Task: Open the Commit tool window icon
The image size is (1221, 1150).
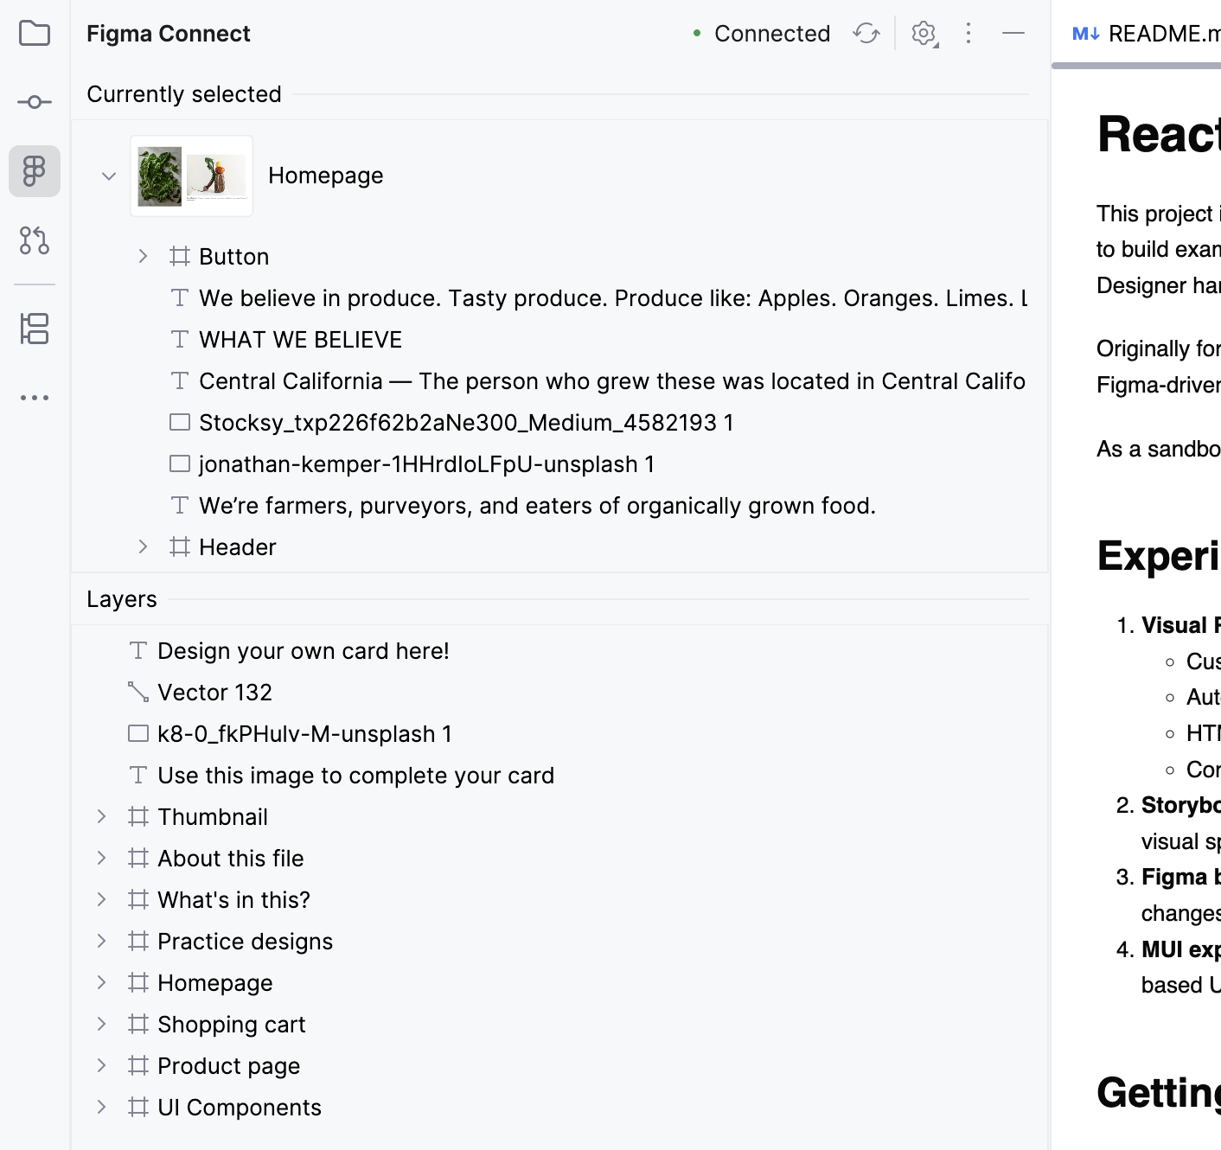Action: (35, 102)
